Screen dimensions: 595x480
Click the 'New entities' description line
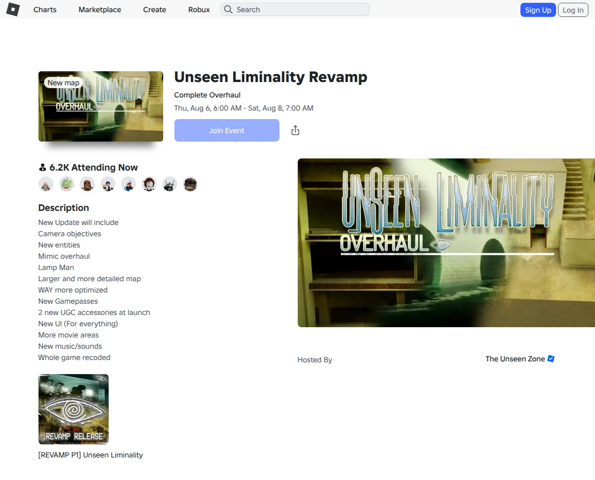point(59,245)
